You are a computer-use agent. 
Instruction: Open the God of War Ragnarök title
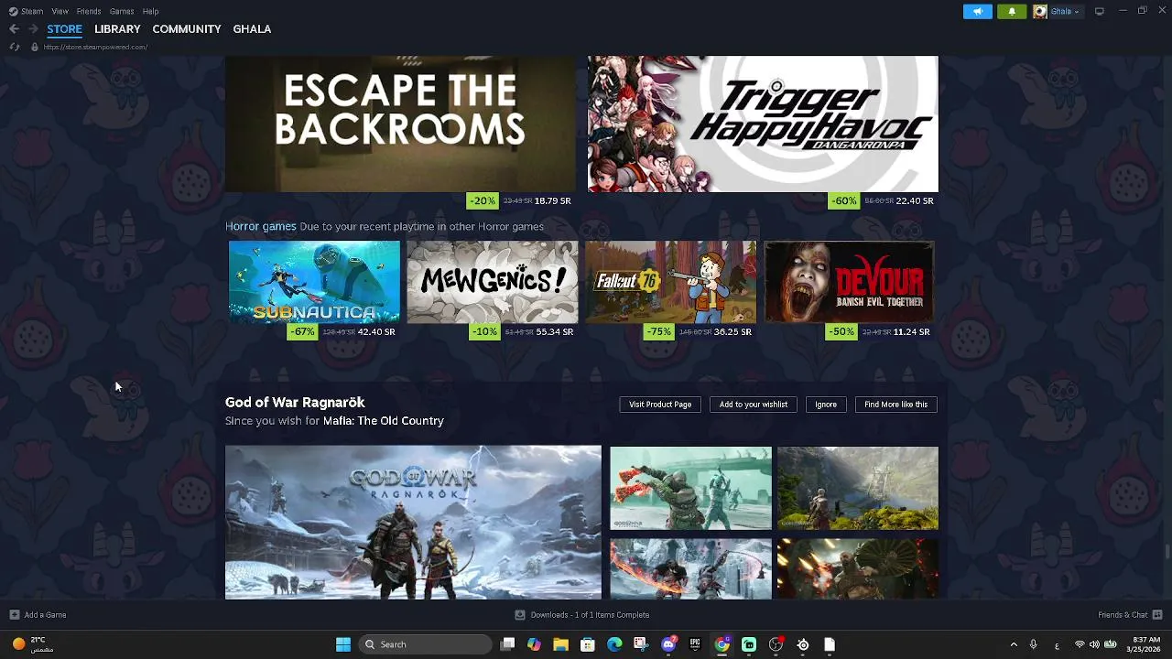(x=295, y=403)
